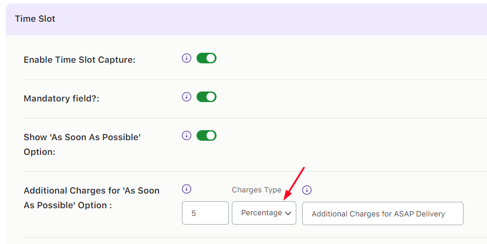Click info icon beside Enable Time Slot Capture

[187, 58]
